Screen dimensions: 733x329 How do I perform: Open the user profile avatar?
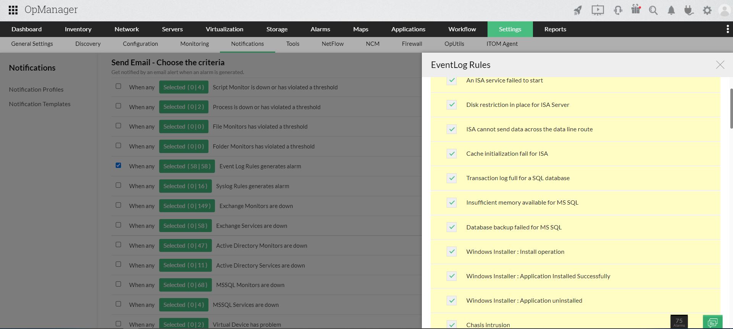(x=724, y=10)
